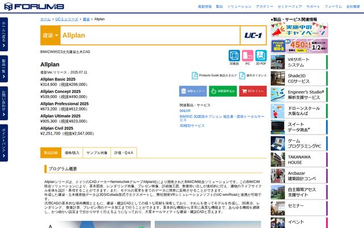Open アカデミー in top navigation

coord(264,6)
